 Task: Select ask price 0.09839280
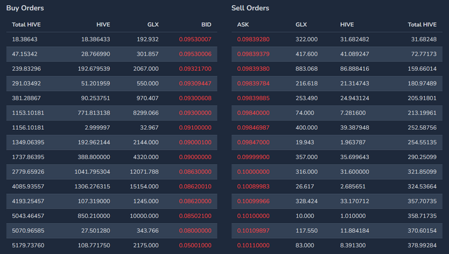[x=253, y=39]
